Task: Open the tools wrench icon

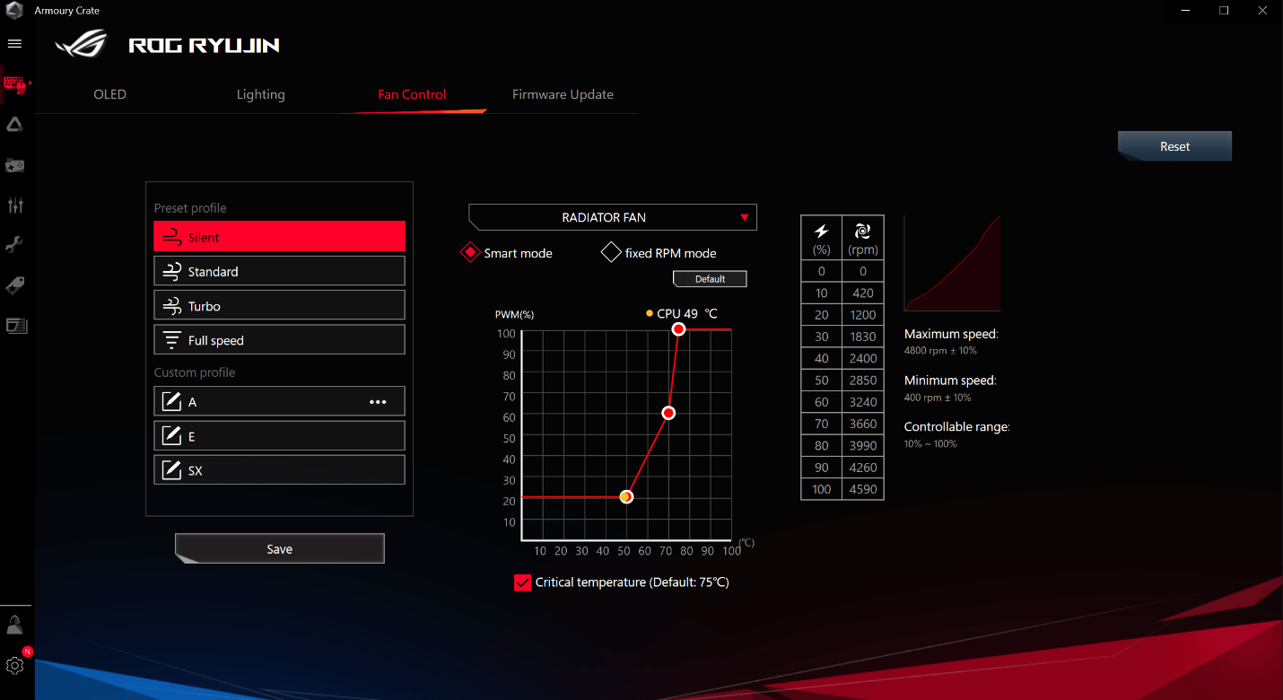Action: coord(14,244)
